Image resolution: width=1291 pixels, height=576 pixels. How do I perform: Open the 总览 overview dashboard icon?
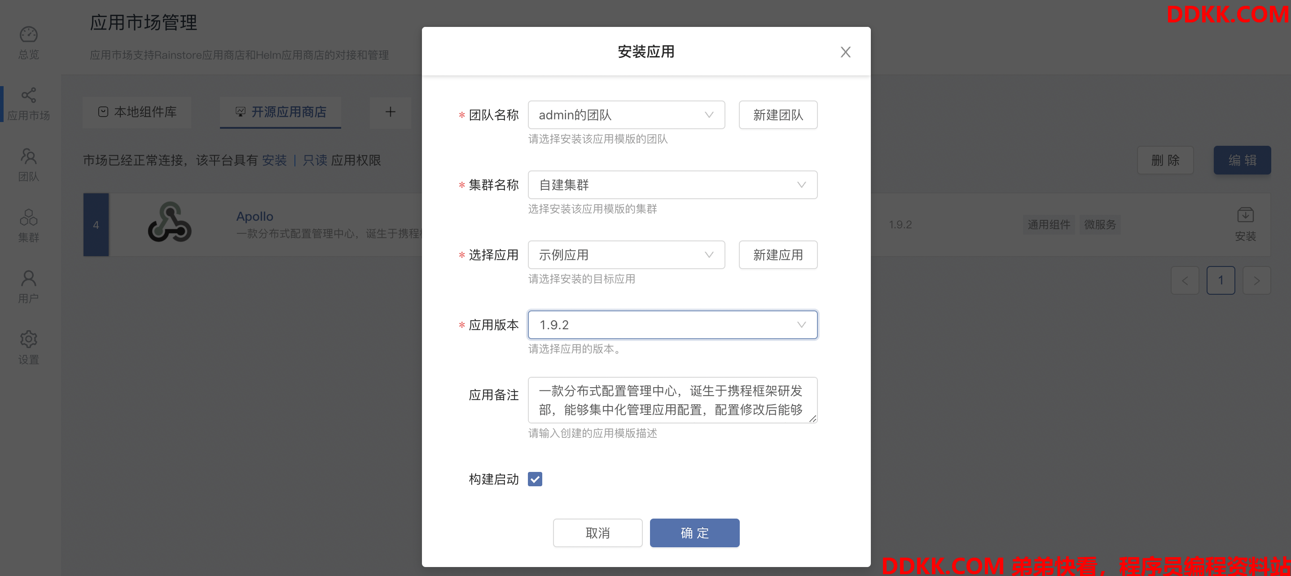[x=29, y=35]
